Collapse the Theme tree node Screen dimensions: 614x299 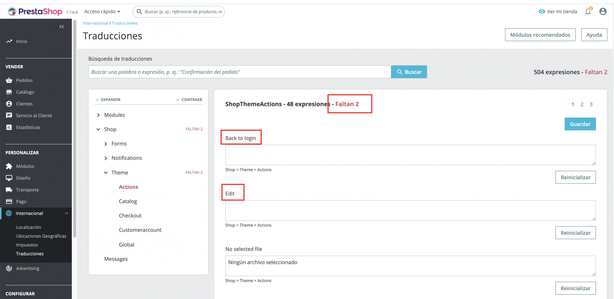pos(106,173)
